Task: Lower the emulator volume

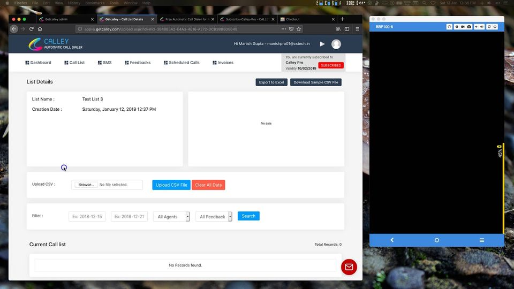Action: (477, 27)
